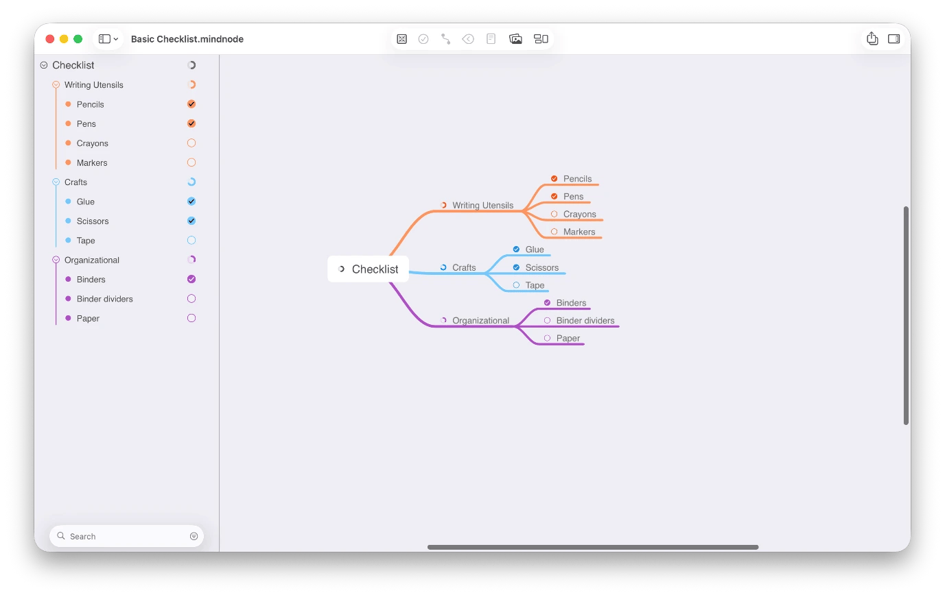945x597 pixels.
Task: Check Markers checkbox in outline
Action: coord(191,162)
